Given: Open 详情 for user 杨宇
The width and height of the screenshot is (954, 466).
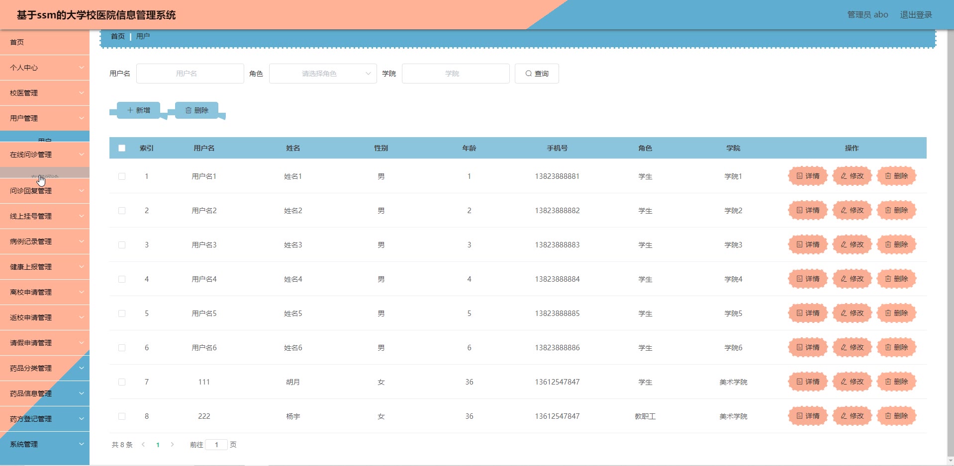Looking at the screenshot, I should [808, 416].
